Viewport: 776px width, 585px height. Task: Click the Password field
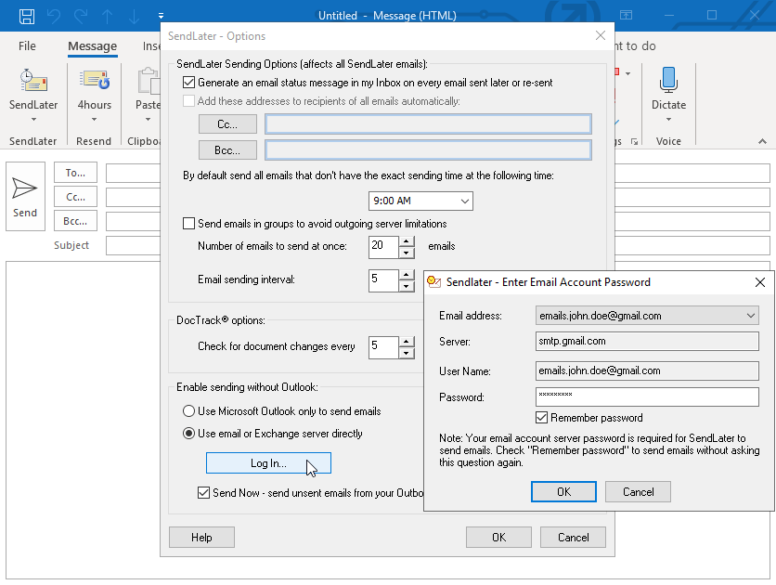(x=647, y=396)
